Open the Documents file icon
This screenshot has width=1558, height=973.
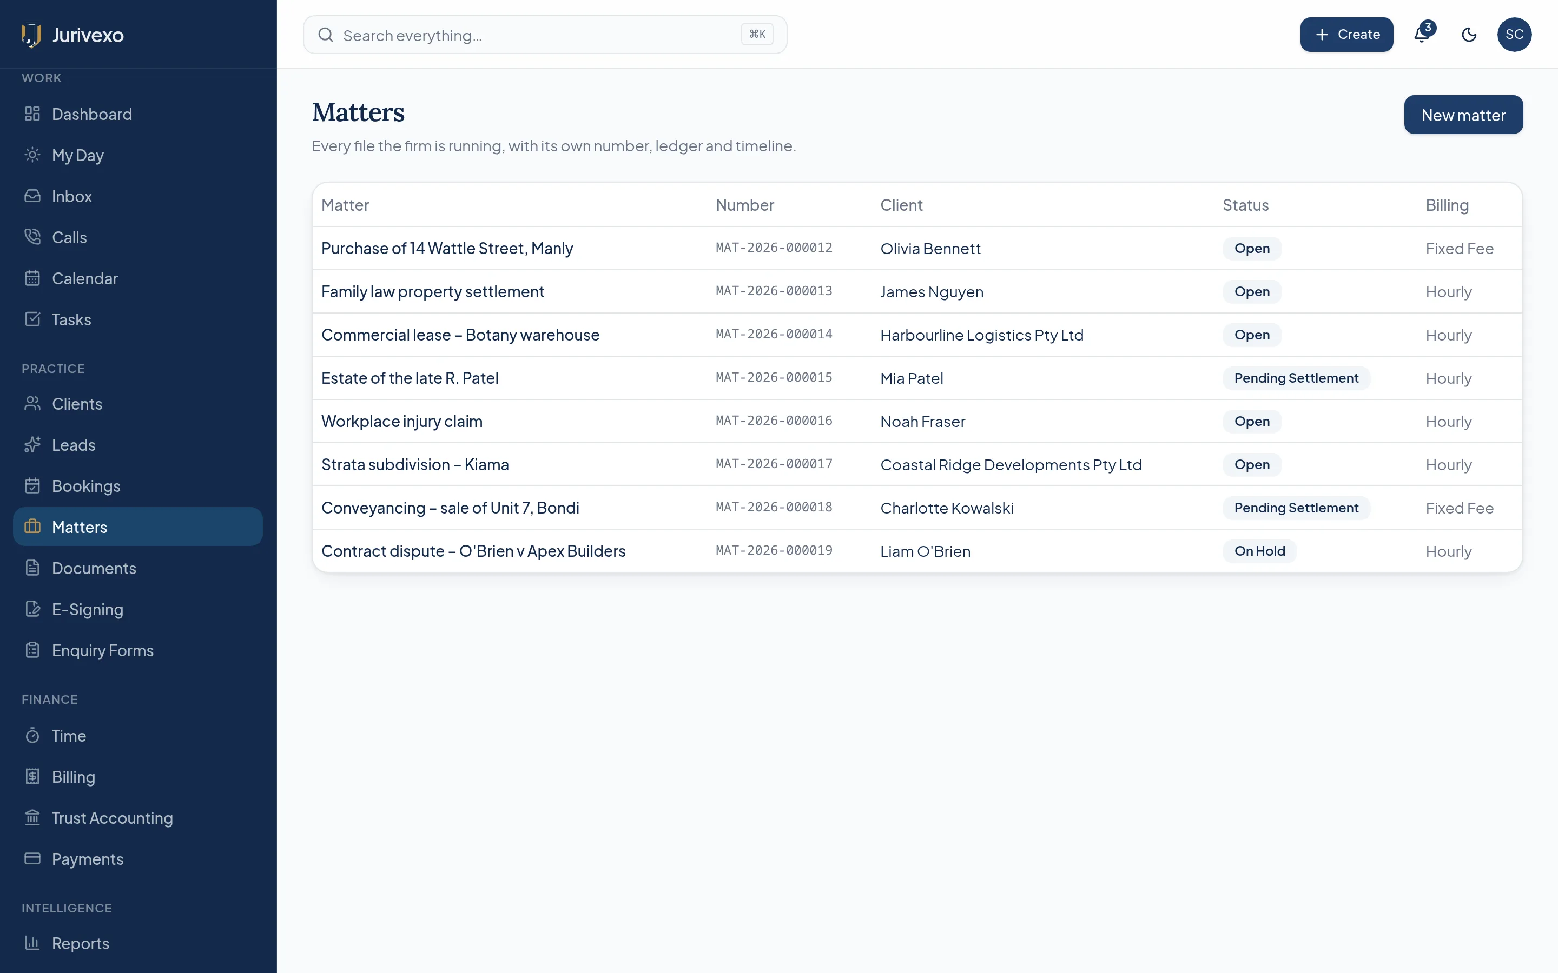pyautogui.click(x=32, y=568)
